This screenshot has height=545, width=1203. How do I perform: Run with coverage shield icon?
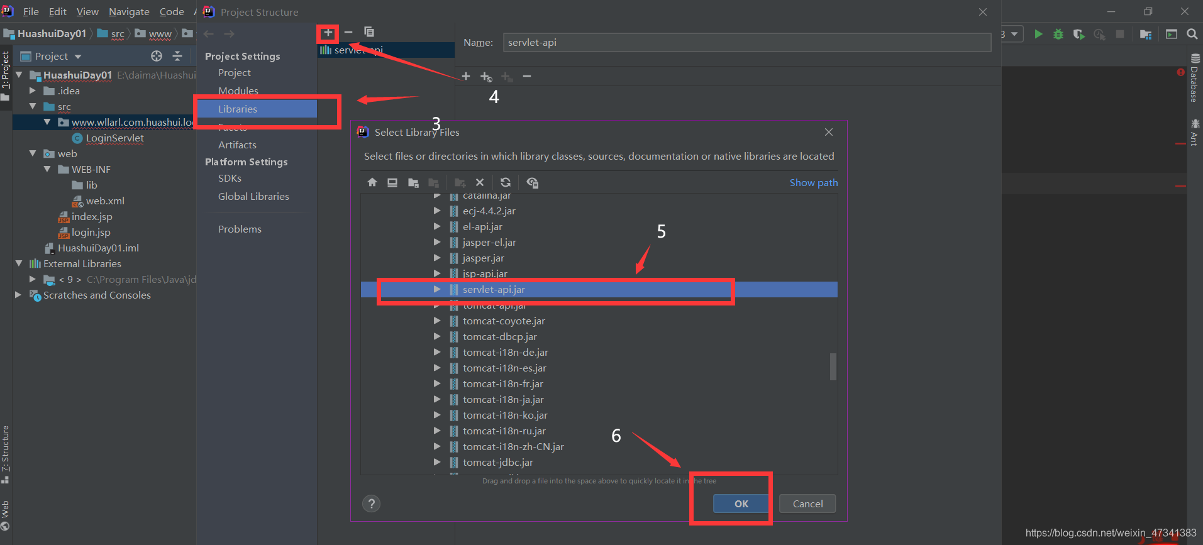pyautogui.click(x=1078, y=34)
